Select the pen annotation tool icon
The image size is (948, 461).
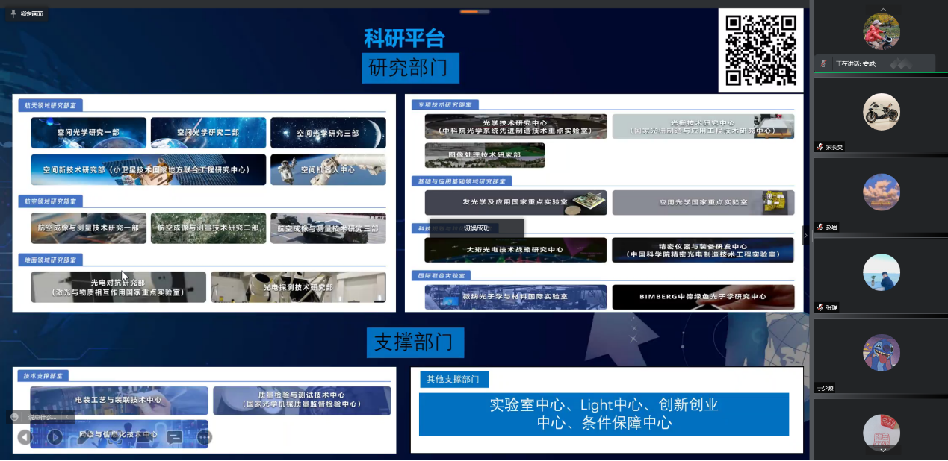click(84, 438)
